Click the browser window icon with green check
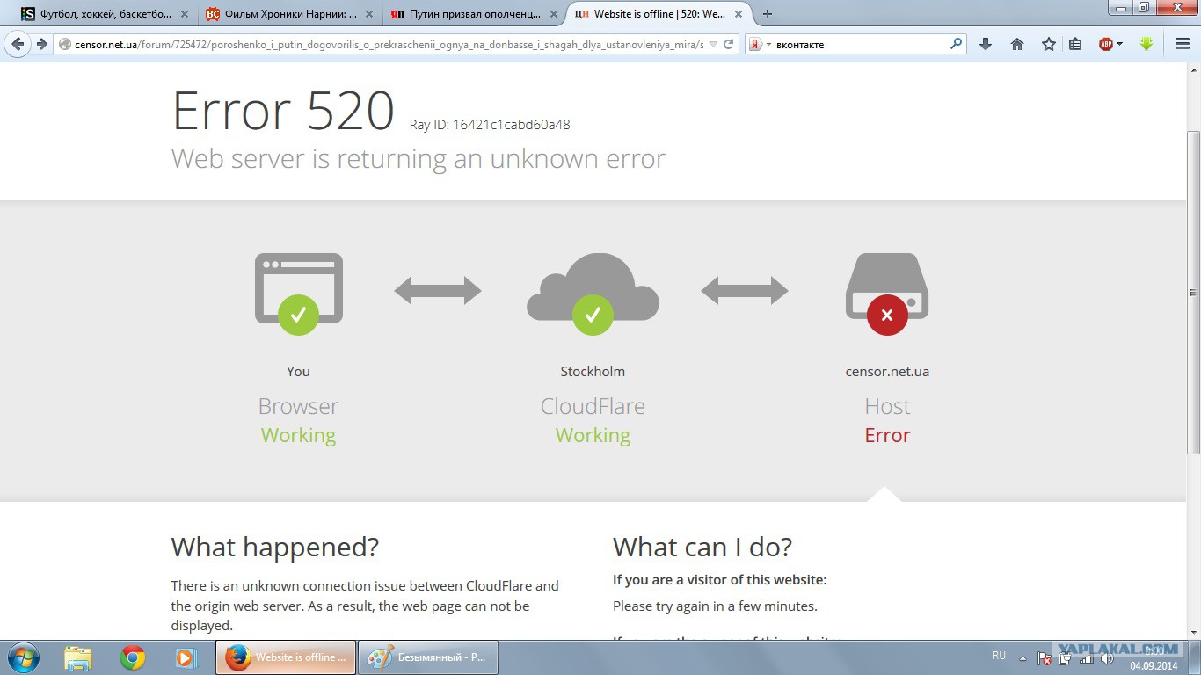This screenshot has height=675, width=1201. coord(299,294)
